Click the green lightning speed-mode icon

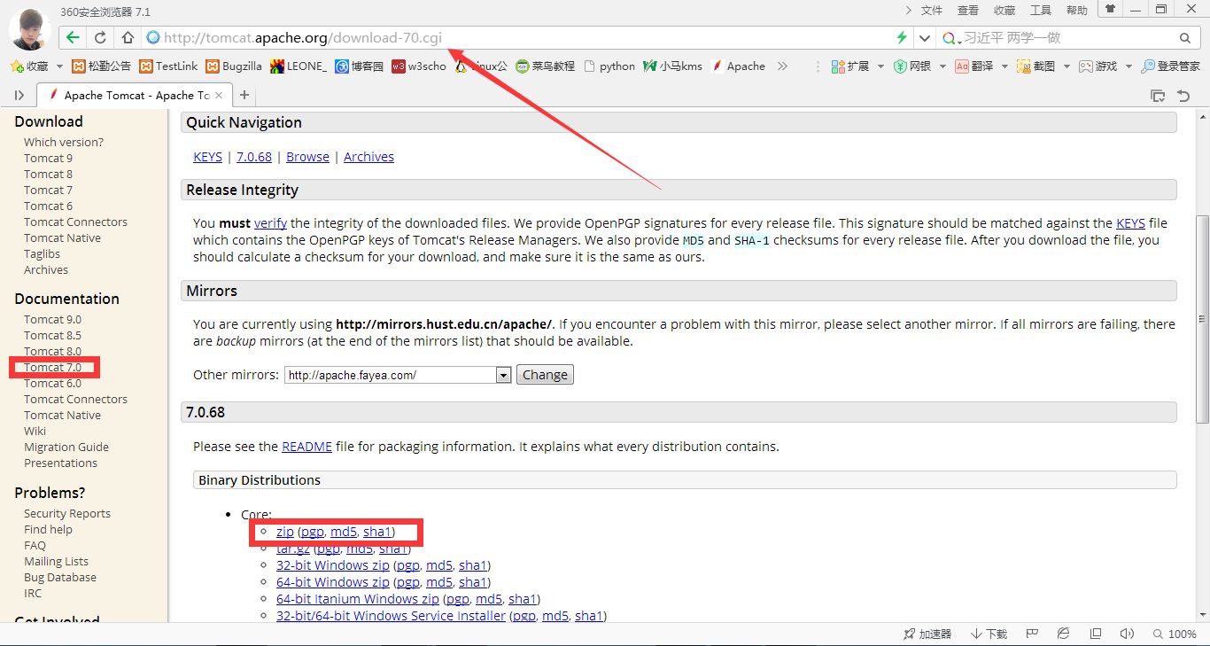pyautogui.click(x=902, y=38)
